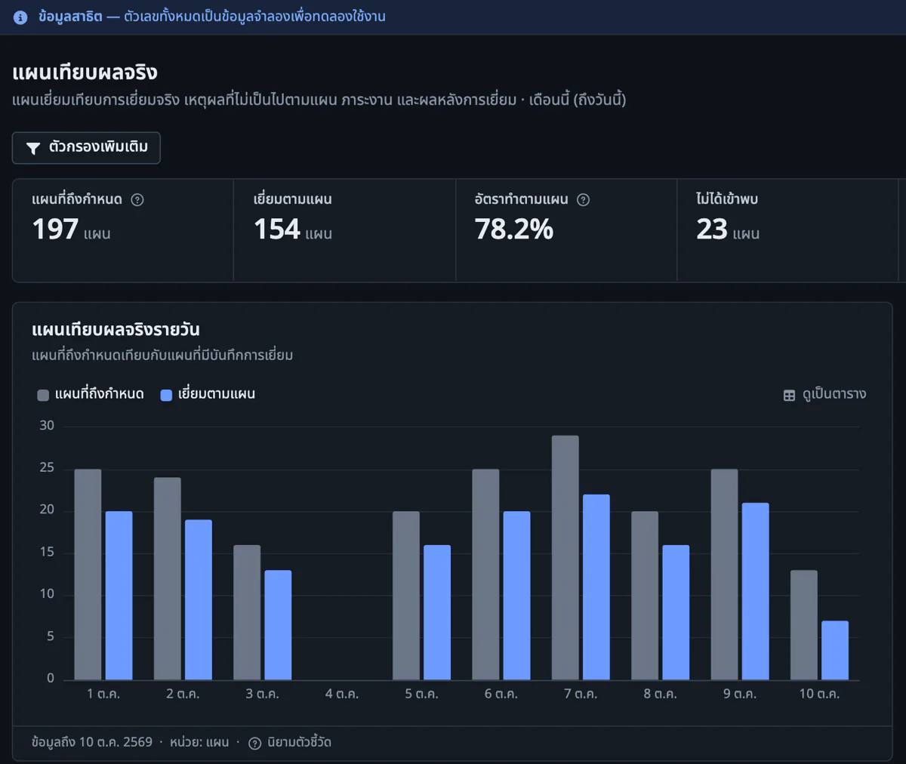The width and height of the screenshot is (906, 764).
Task: Click the info icon in the demo data banner
Action: (x=20, y=17)
